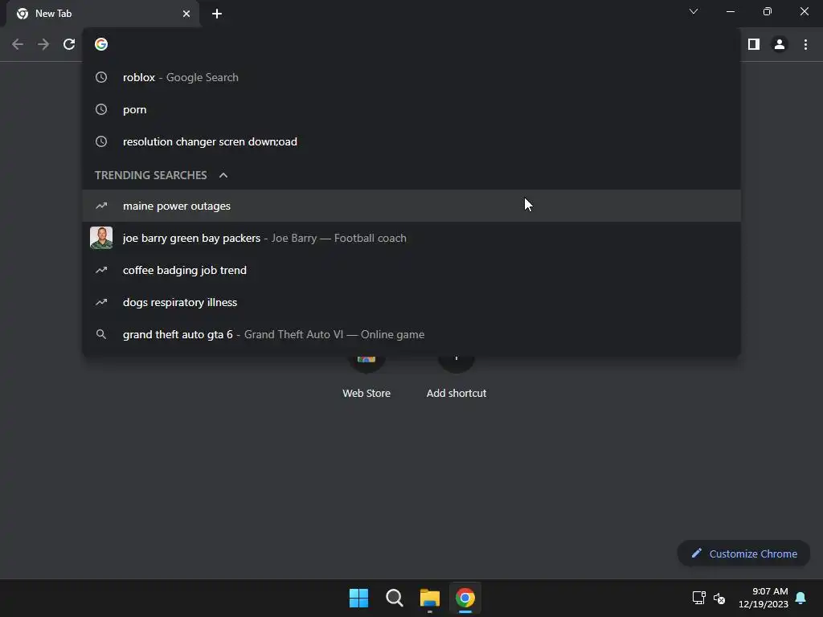
Task: Click magnifier icon beside gta 6 suggestion
Action: pyautogui.click(x=100, y=334)
